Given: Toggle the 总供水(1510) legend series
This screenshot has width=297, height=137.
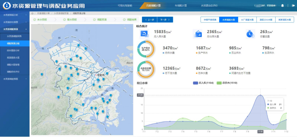Looking at the screenshot, I should 227,83.
